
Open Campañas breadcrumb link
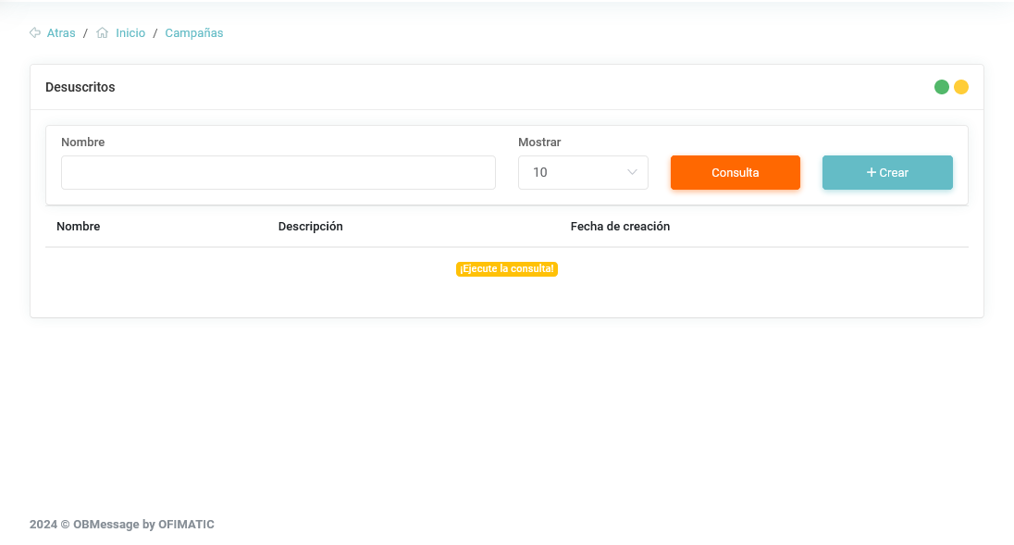pyautogui.click(x=194, y=33)
